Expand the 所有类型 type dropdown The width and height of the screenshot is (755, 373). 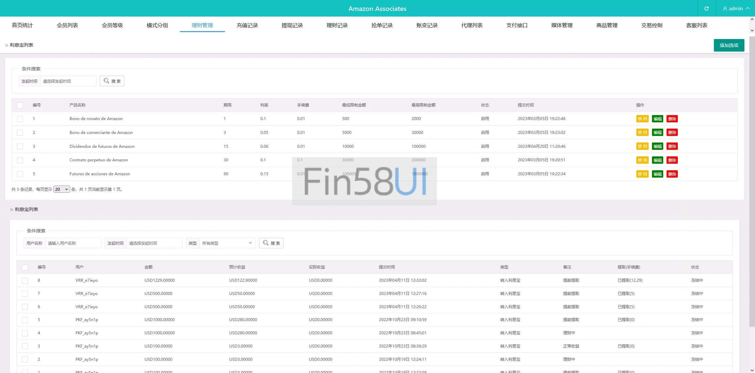(227, 243)
